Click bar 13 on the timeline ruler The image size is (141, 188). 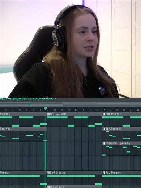pyautogui.click(x=76, y=110)
